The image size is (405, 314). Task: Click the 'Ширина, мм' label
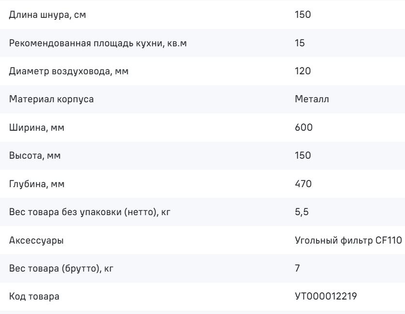click(37, 128)
